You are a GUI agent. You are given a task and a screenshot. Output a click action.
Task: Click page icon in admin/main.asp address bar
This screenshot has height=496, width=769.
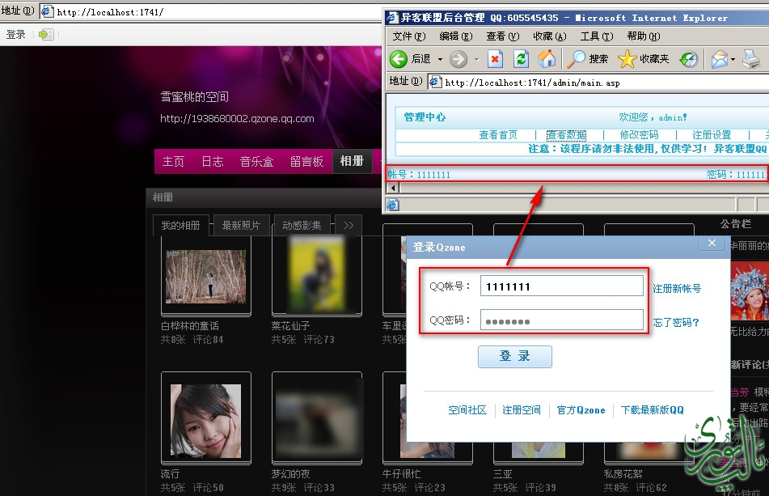point(436,82)
